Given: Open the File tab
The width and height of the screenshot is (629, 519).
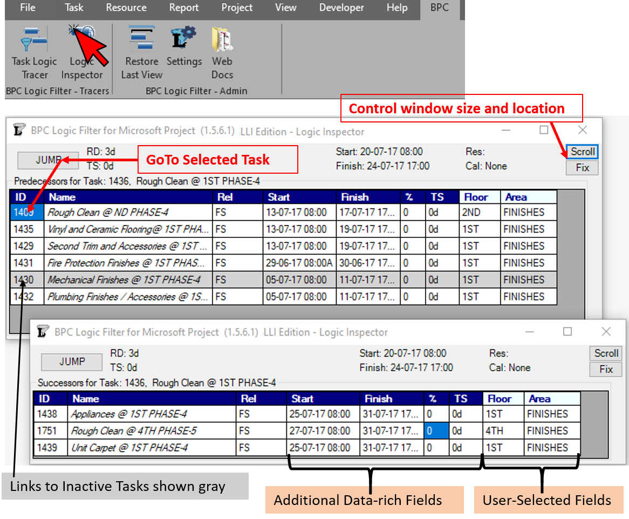Looking at the screenshot, I should 28,8.
